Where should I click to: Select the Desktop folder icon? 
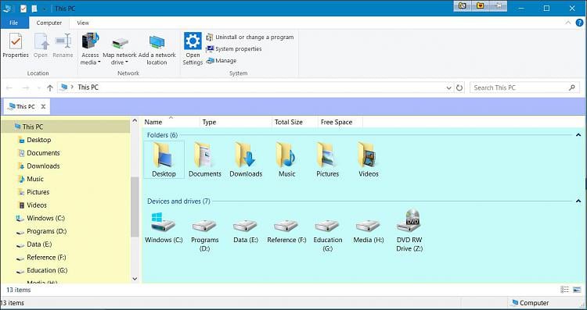point(164,159)
